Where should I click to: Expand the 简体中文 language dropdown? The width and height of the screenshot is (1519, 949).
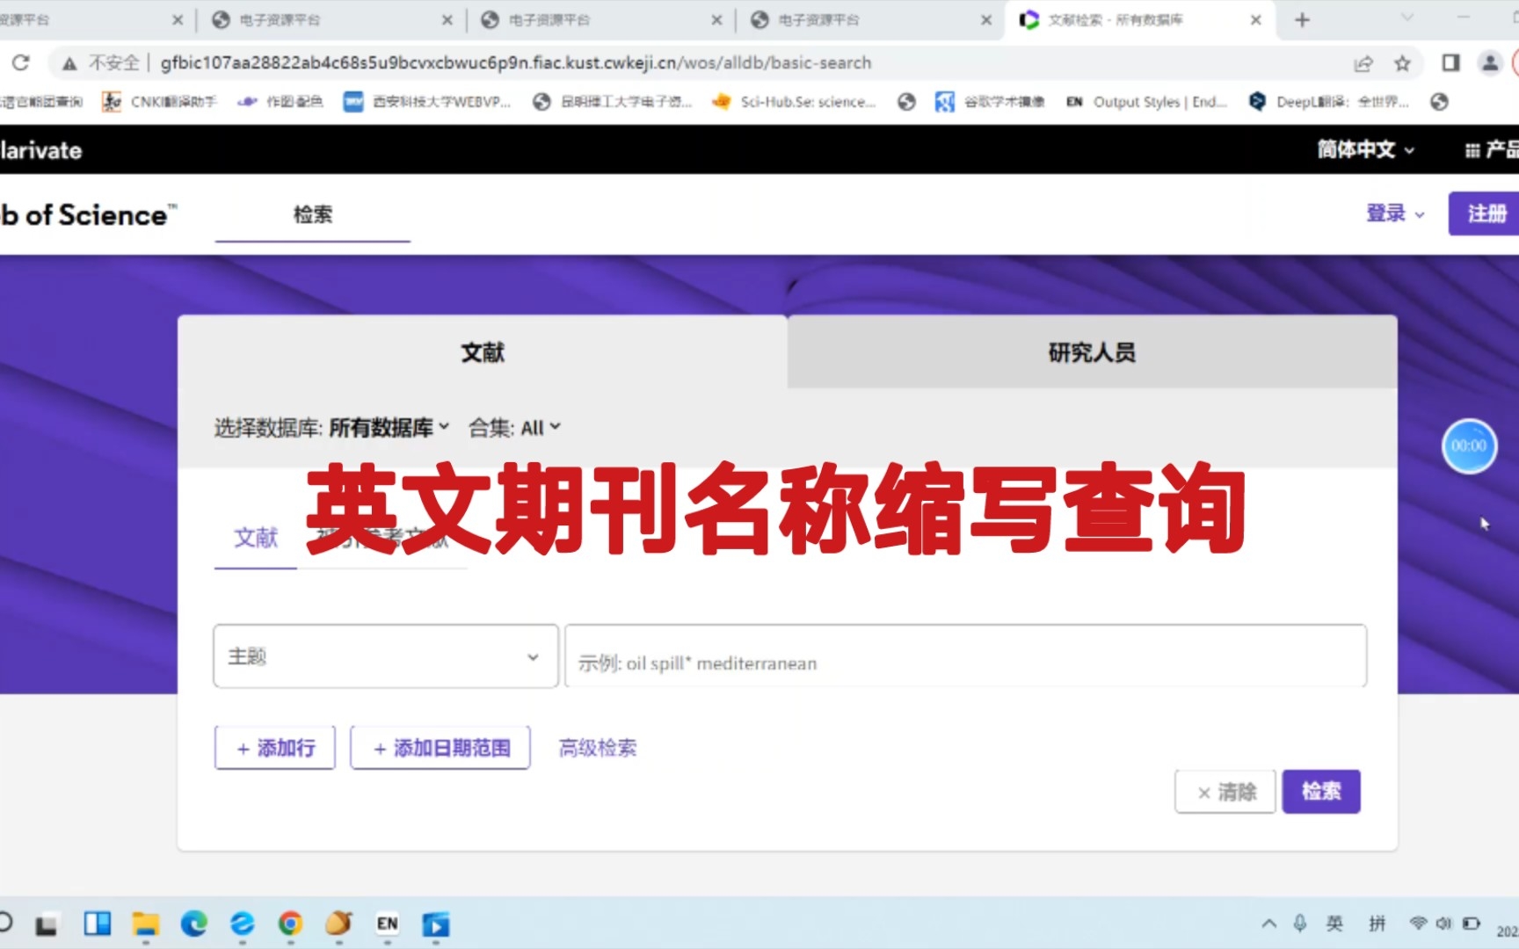[x=1365, y=150]
